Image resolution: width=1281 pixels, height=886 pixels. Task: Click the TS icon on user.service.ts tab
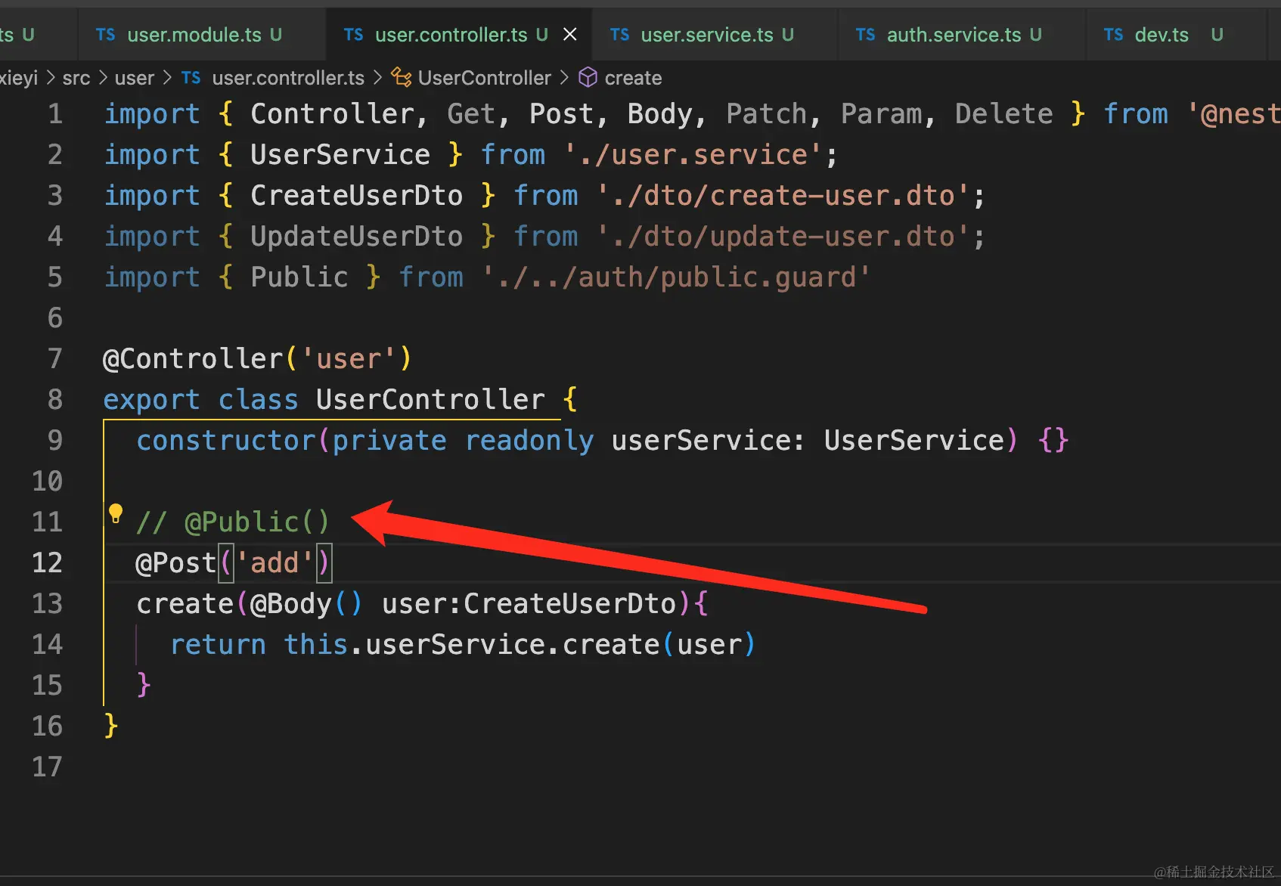coord(619,35)
